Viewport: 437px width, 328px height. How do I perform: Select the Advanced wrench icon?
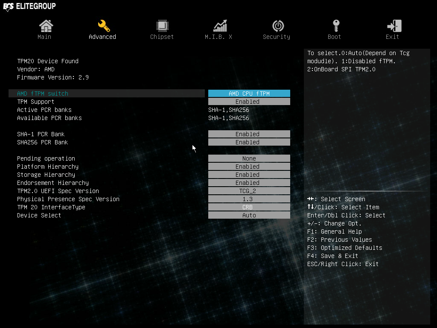pos(104,26)
